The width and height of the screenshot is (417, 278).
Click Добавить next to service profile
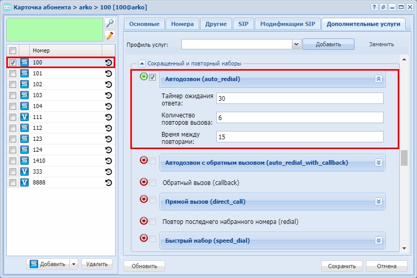328,44
